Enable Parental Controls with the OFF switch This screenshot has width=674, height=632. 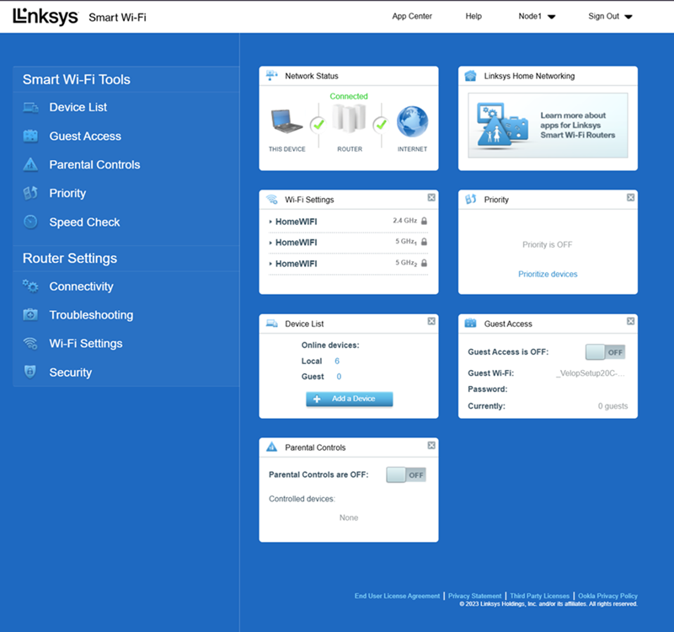pos(405,474)
